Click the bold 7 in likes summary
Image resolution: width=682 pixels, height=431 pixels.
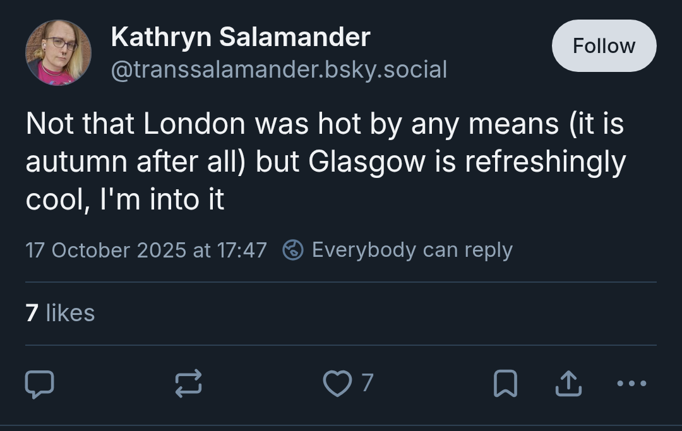(x=32, y=313)
